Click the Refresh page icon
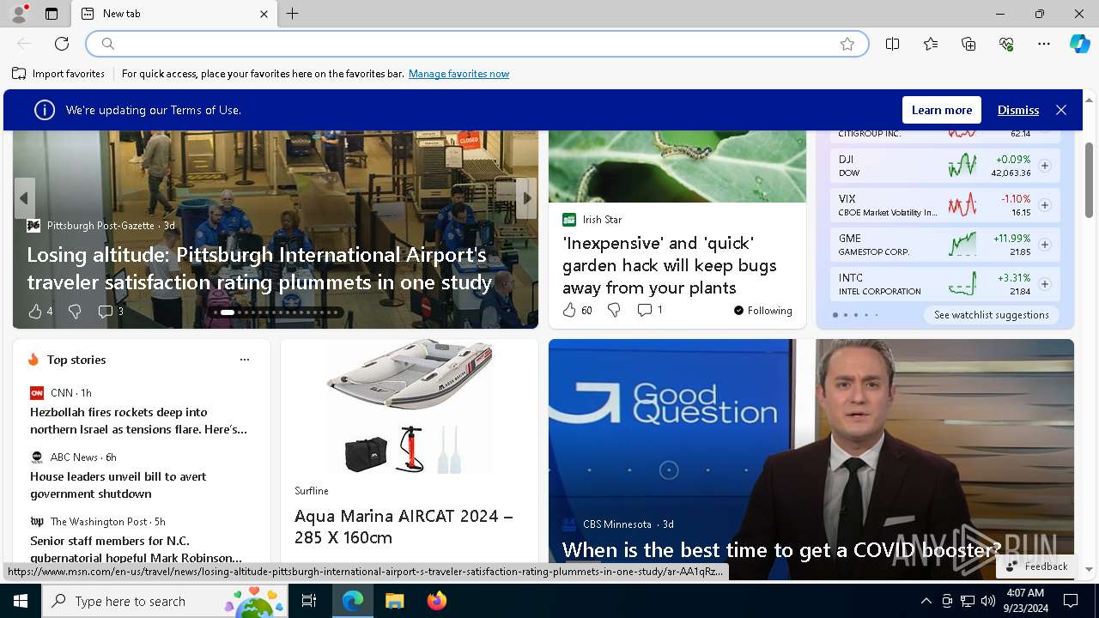The height and width of the screenshot is (618, 1099). (x=62, y=44)
